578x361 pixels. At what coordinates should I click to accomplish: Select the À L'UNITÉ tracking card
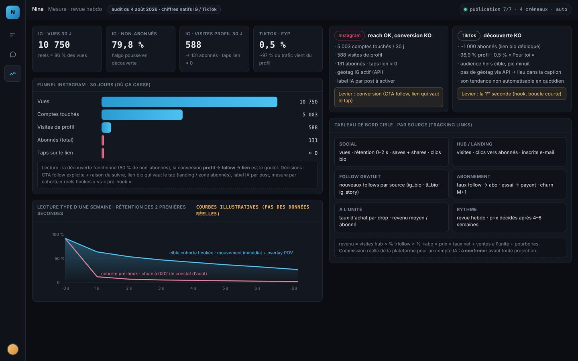point(391,217)
